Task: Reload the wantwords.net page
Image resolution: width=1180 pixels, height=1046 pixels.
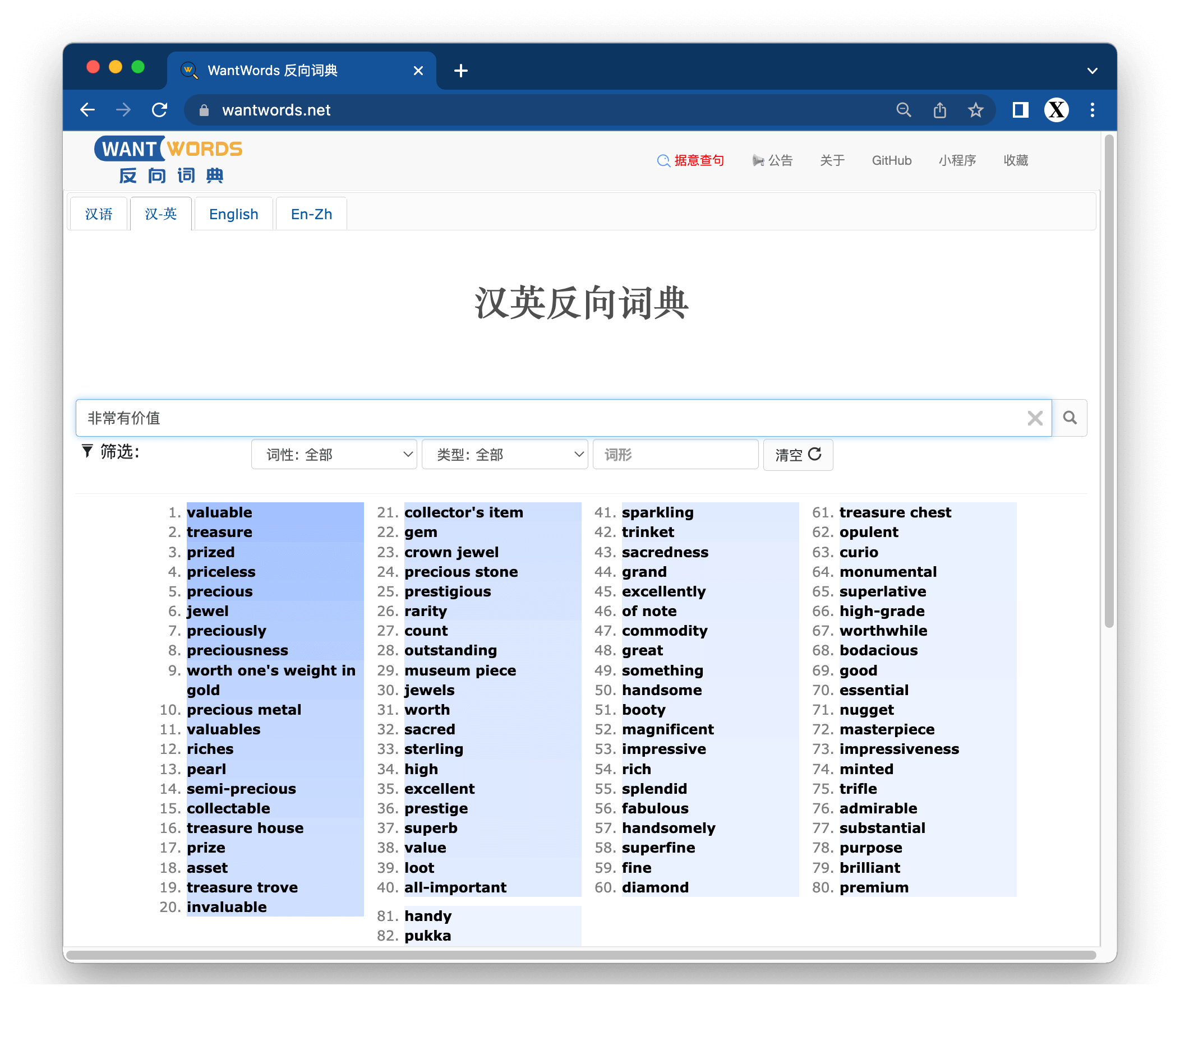Action: point(159,110)
